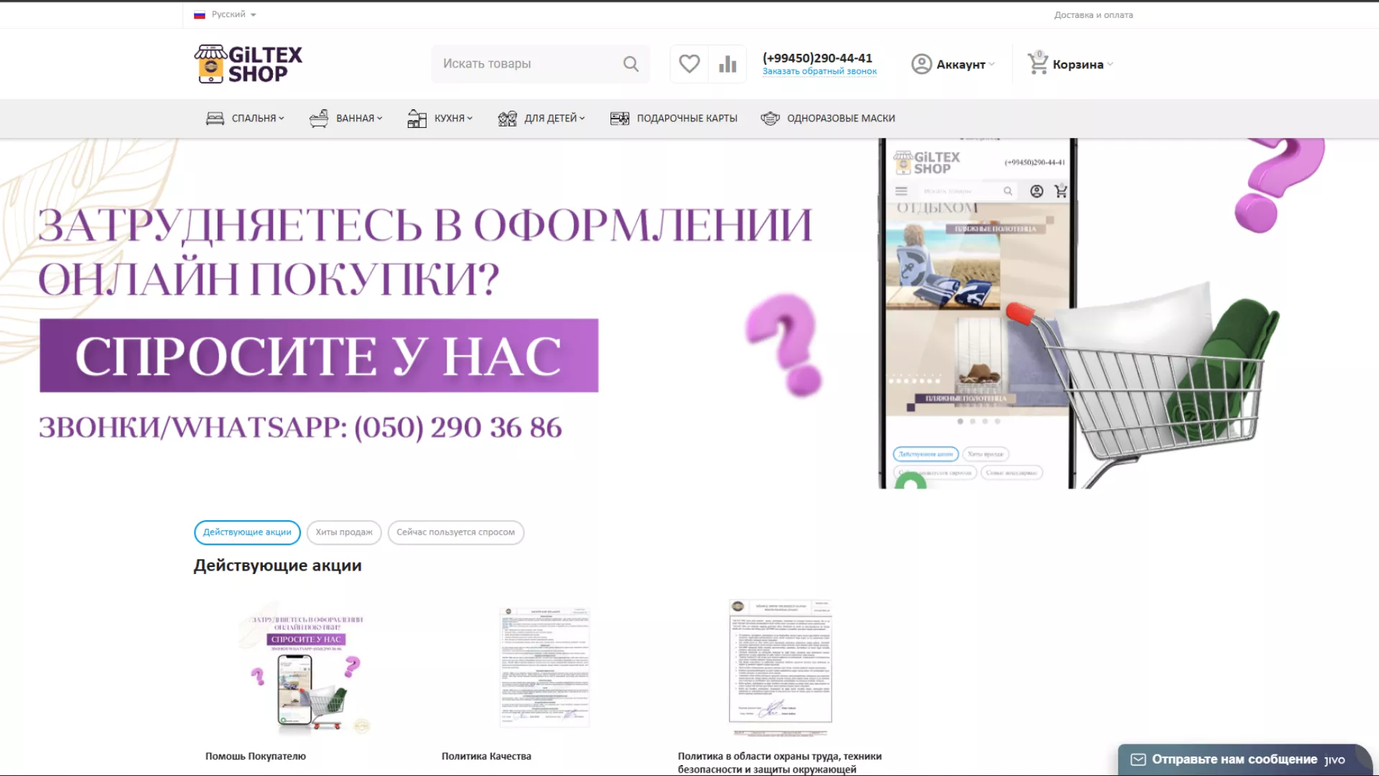Click the account avatar icon

pos(921,64)
